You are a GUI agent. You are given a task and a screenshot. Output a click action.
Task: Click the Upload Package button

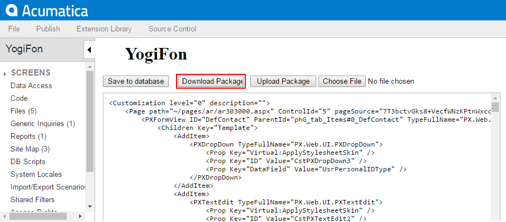[x=283, y=81]
